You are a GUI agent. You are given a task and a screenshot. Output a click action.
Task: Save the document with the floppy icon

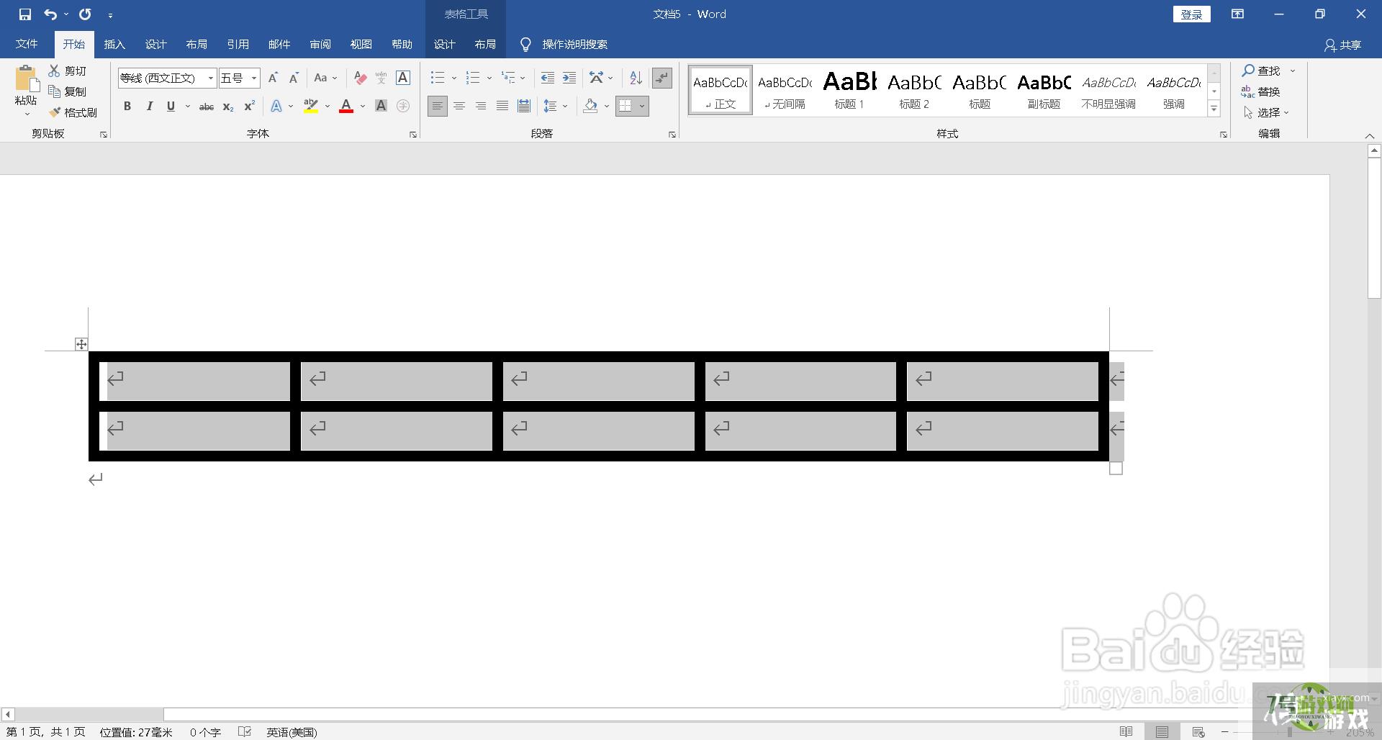click(25, 14)
